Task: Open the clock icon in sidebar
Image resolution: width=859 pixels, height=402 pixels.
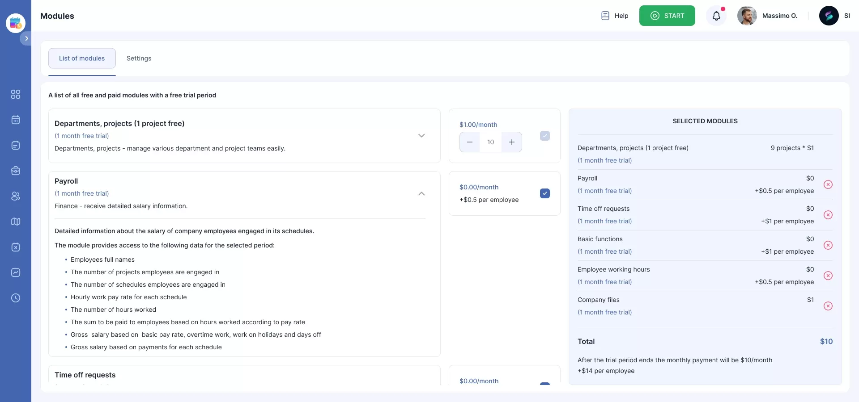Action: 16,298
